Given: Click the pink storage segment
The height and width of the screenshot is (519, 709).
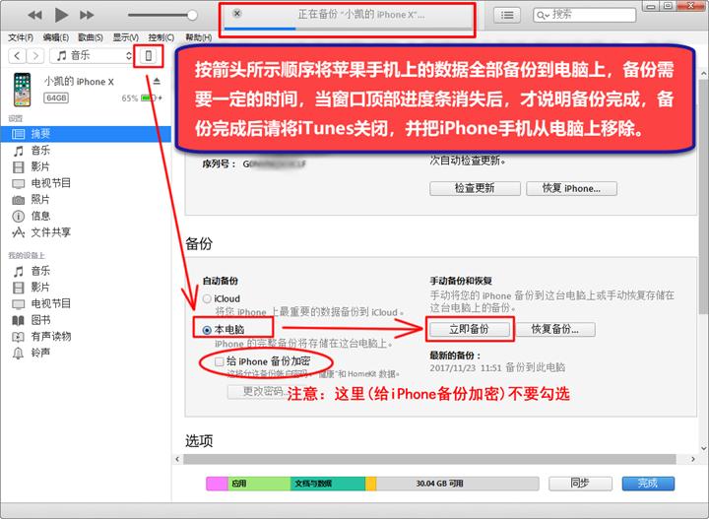Looking at the screenshot, I should click(217, 484).
